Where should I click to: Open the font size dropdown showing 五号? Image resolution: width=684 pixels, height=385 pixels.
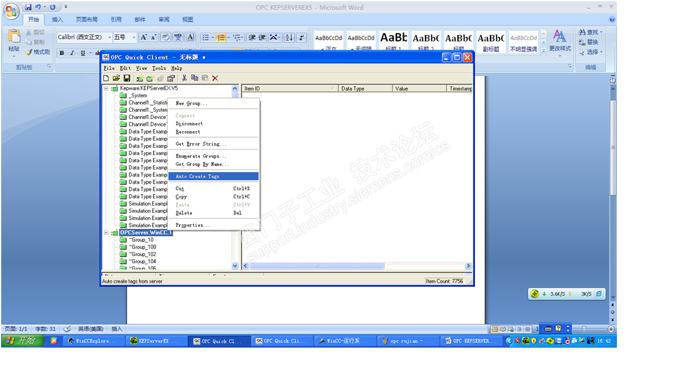point(134,37)
